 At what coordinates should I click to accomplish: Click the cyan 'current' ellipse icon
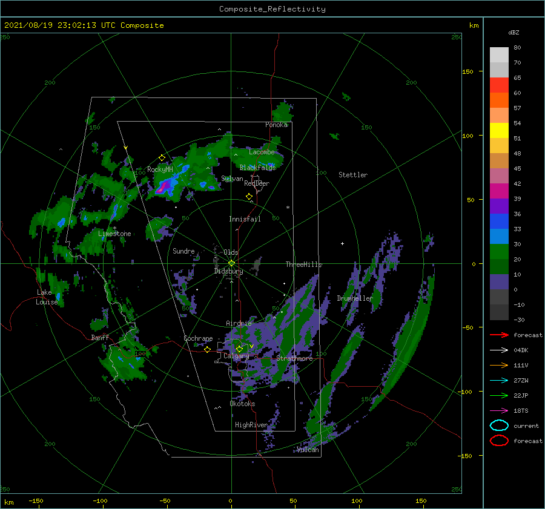pos(499,425)
